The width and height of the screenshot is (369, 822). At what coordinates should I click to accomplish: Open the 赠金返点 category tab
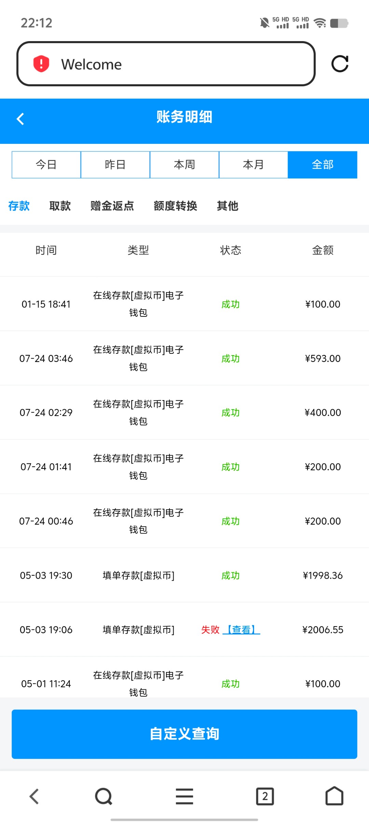pyautogui.click(x=112, y=206)
